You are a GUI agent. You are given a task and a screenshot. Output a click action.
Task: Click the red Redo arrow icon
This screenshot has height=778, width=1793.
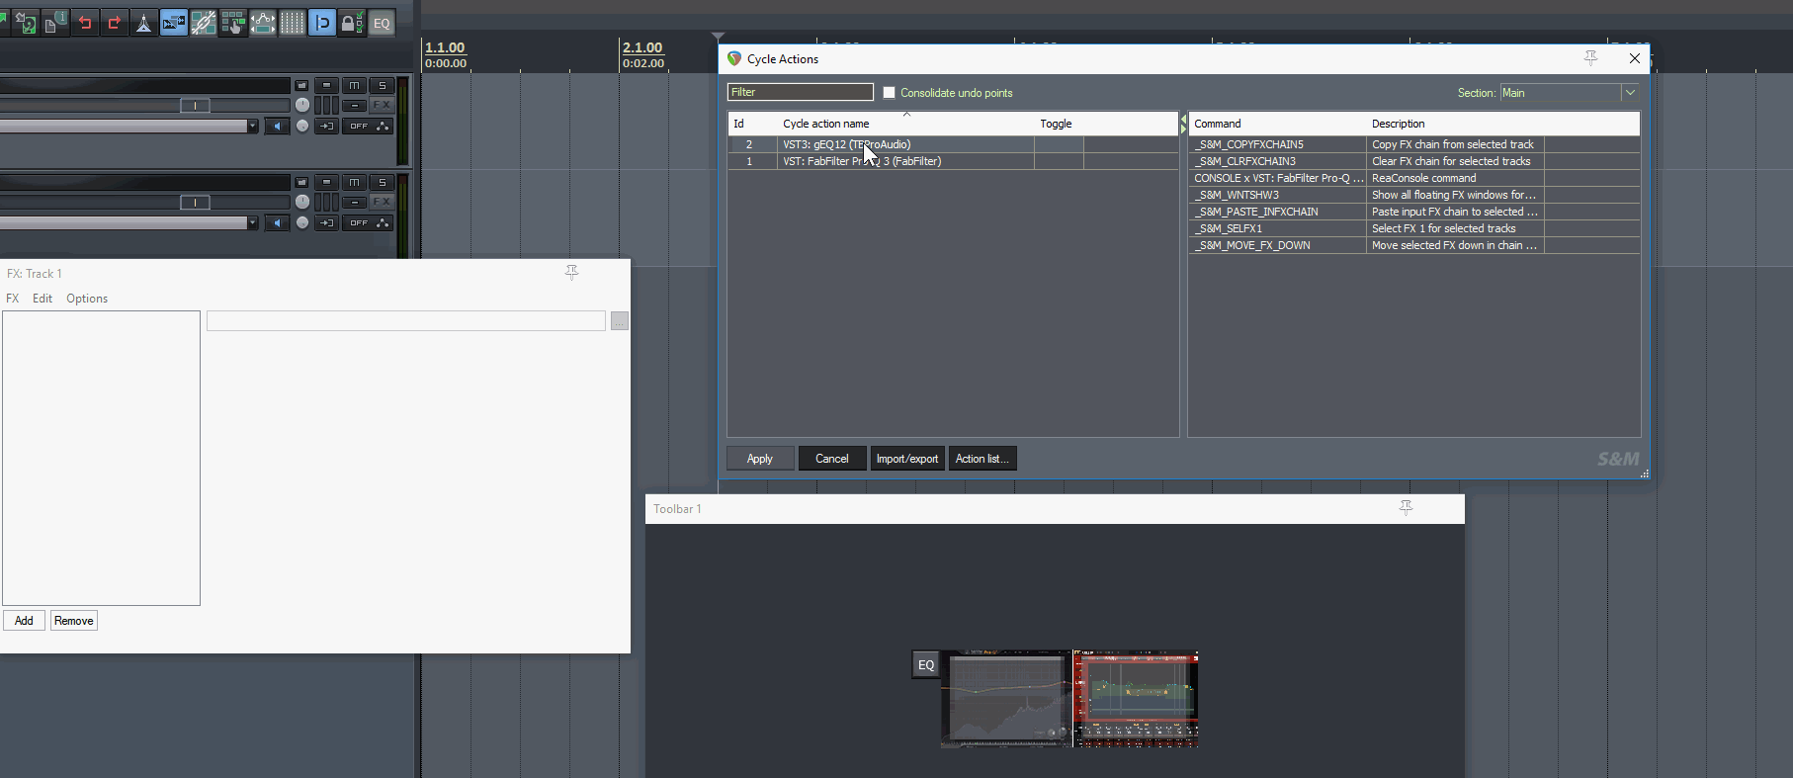[x=115, y=23]
